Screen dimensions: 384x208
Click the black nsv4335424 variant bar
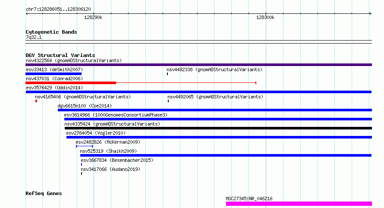coord(218,128)
